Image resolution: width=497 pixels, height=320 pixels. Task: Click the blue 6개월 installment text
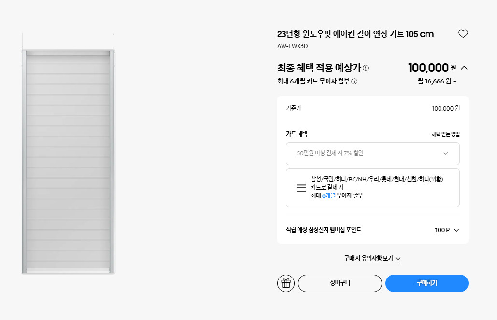(x=328, y=195)
